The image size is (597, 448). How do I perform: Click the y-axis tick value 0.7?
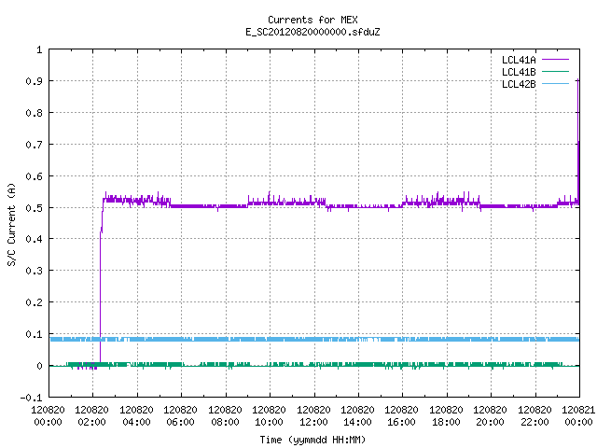(x=34, y=145)
